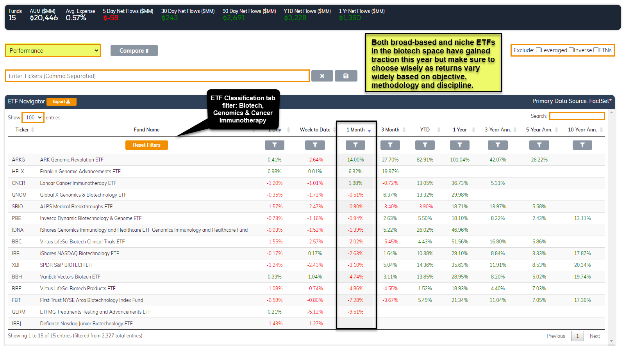This screenshot has height=346, width=625.
Task: Click the BBH ticker cell
Action: click(17, 277)
